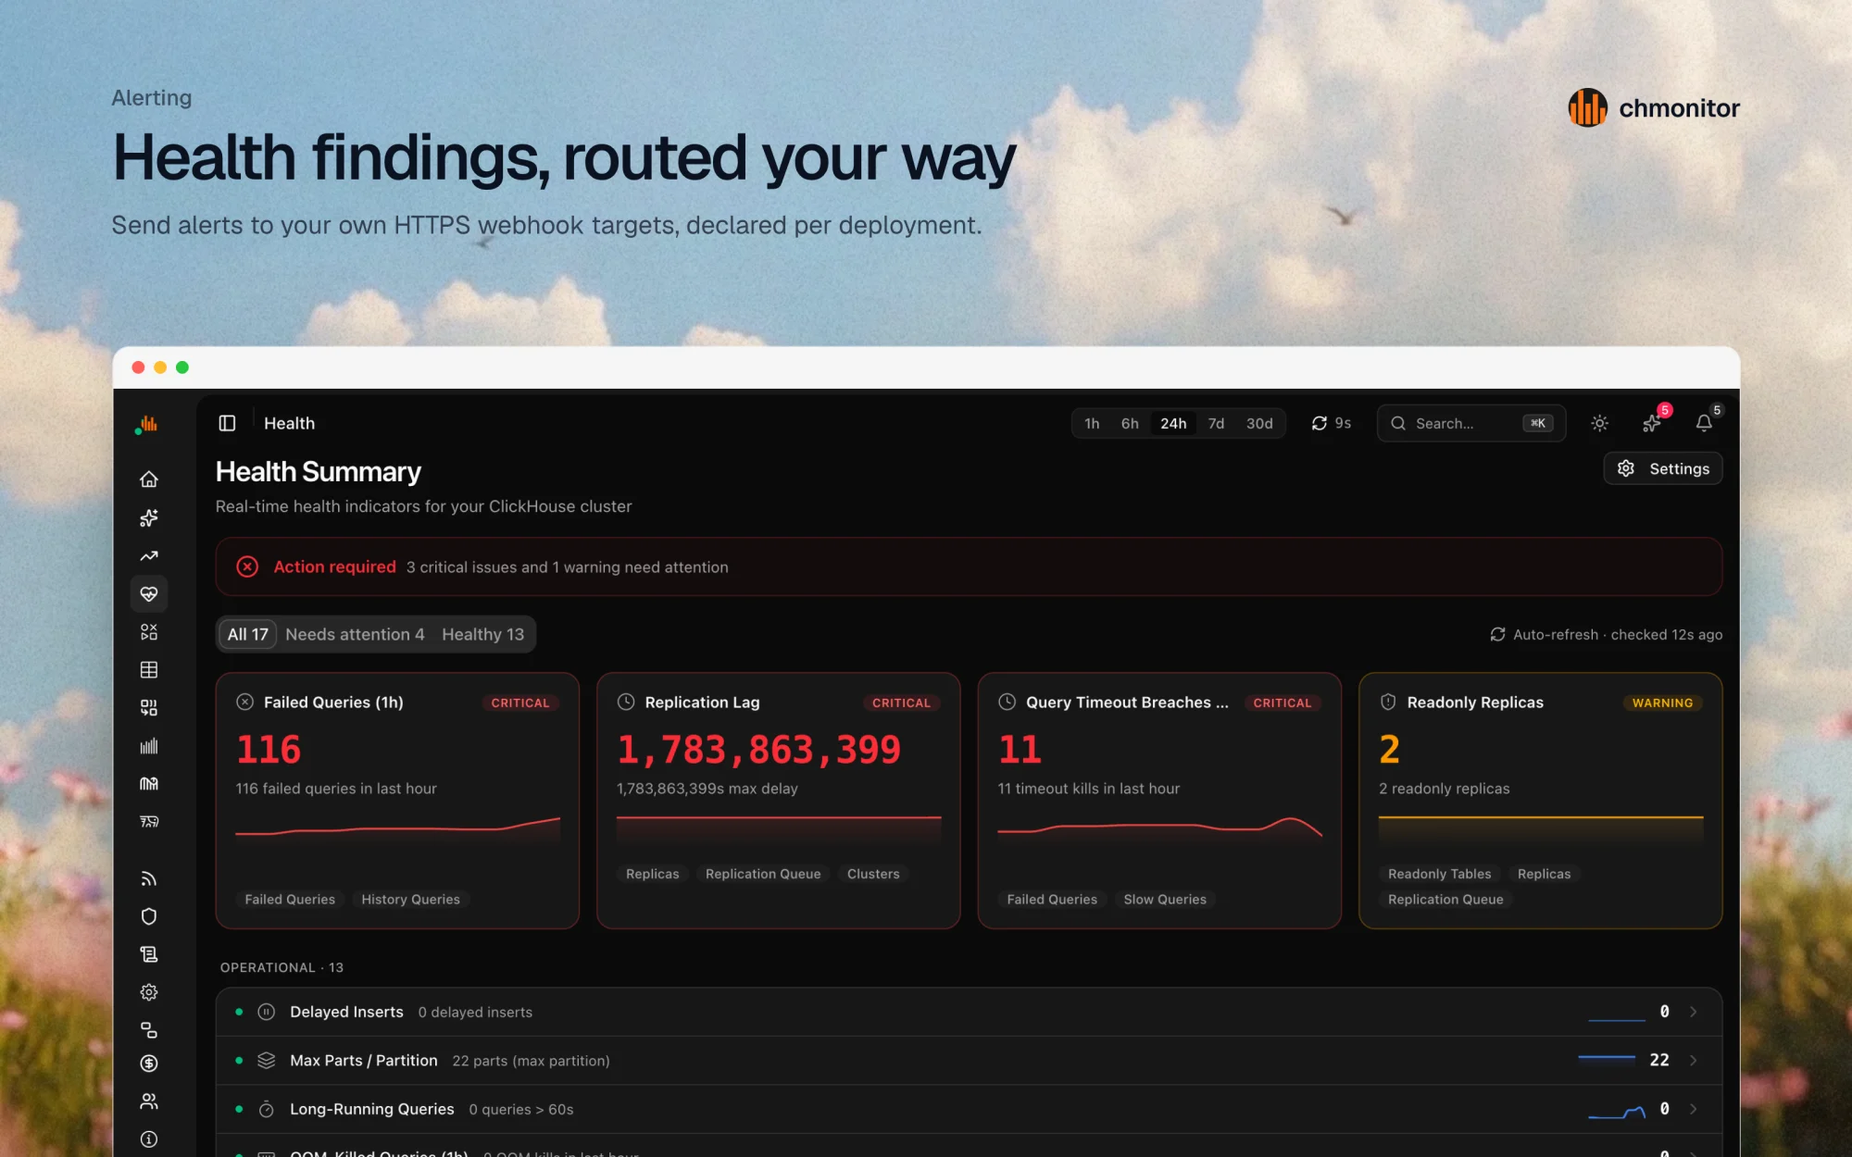
Task: Switch to the All 17 tab
Action: 248,634
